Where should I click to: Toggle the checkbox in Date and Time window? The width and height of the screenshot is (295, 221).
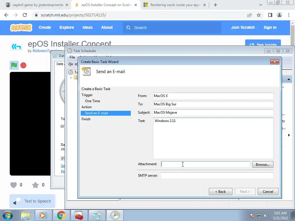pyautogui.click(x=63, y=159)
